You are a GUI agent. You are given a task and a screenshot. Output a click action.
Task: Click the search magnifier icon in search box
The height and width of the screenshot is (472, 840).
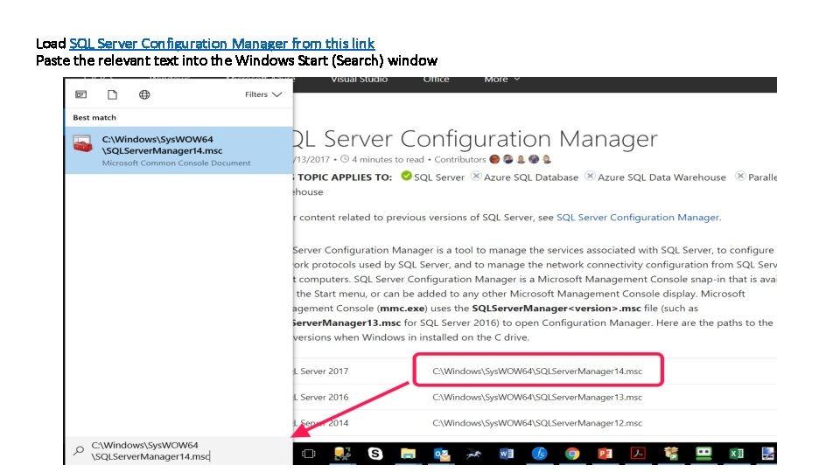pyautogui.click(x=79, y=450)
